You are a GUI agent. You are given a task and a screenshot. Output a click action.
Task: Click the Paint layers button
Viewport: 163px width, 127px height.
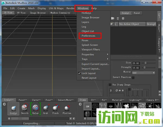137,13
